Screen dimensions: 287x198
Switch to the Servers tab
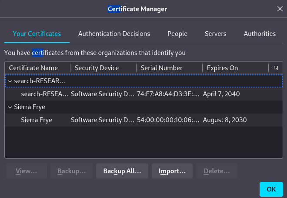click(215, 34)
